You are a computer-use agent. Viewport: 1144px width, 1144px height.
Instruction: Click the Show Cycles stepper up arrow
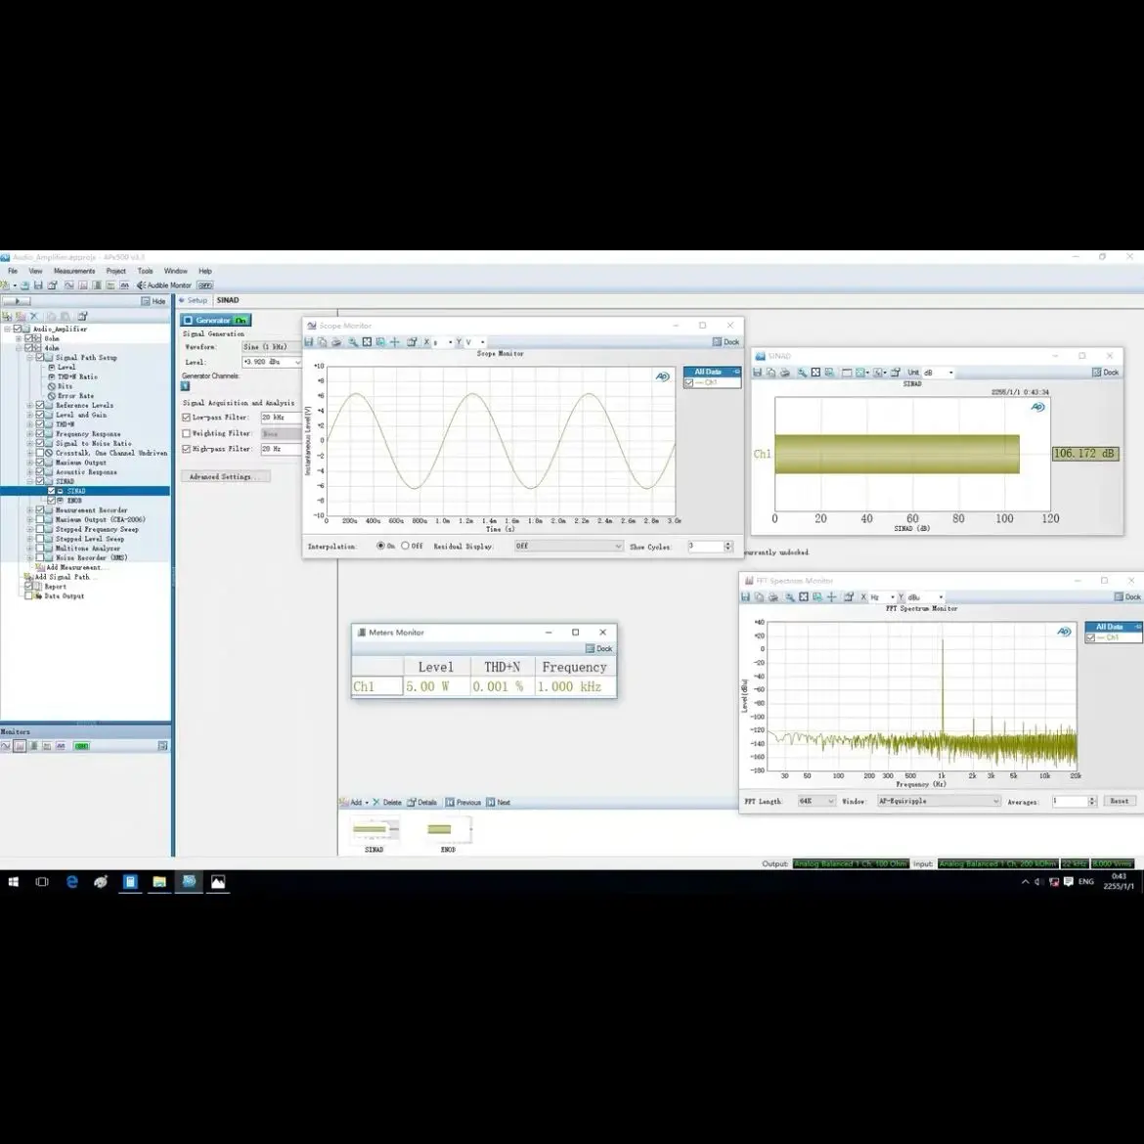pyautogui.click(x=727, y=544)
